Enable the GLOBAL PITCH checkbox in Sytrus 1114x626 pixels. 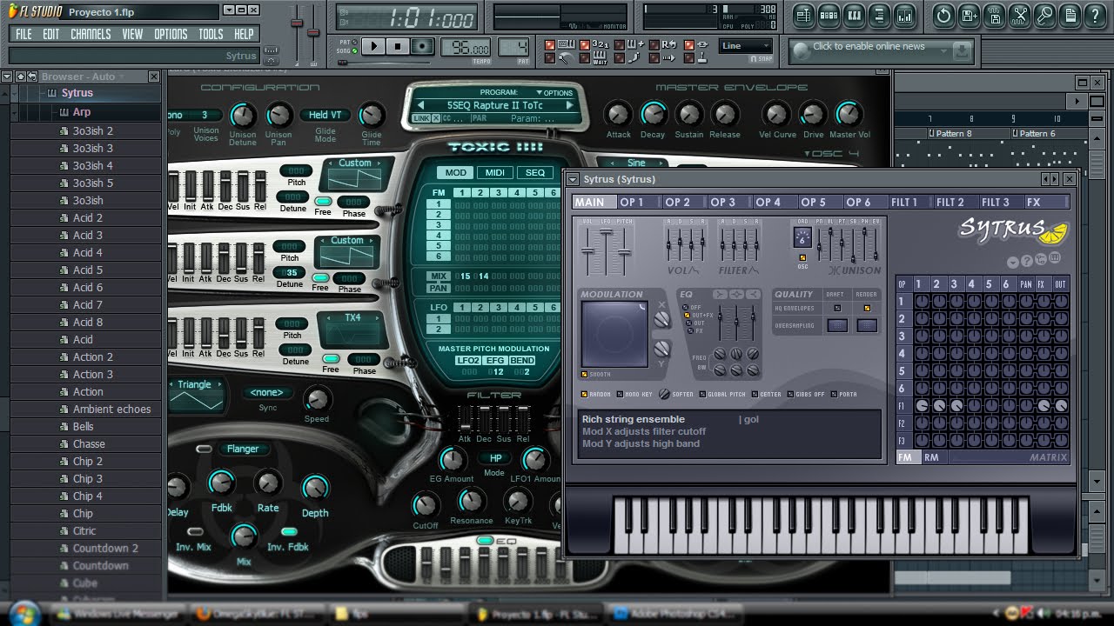pyautogui.click(x=702, y=394)
